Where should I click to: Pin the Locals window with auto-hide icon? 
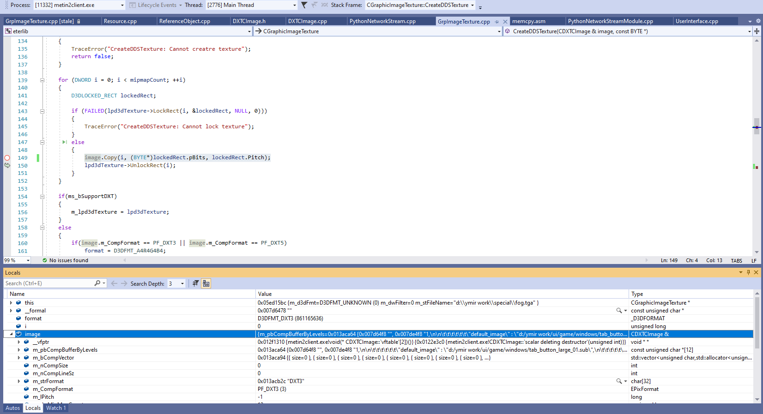pos(749,272)
